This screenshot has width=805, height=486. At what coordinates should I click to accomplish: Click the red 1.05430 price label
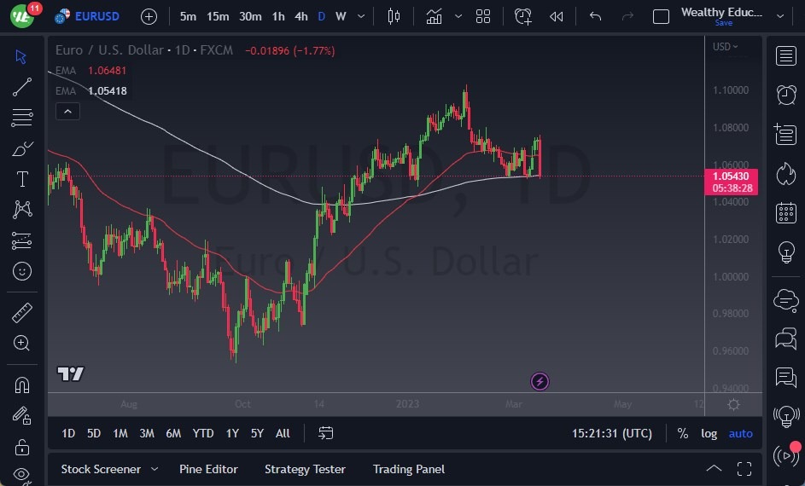point(731,176)
